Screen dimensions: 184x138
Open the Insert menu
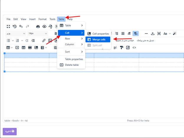point(32,19)
